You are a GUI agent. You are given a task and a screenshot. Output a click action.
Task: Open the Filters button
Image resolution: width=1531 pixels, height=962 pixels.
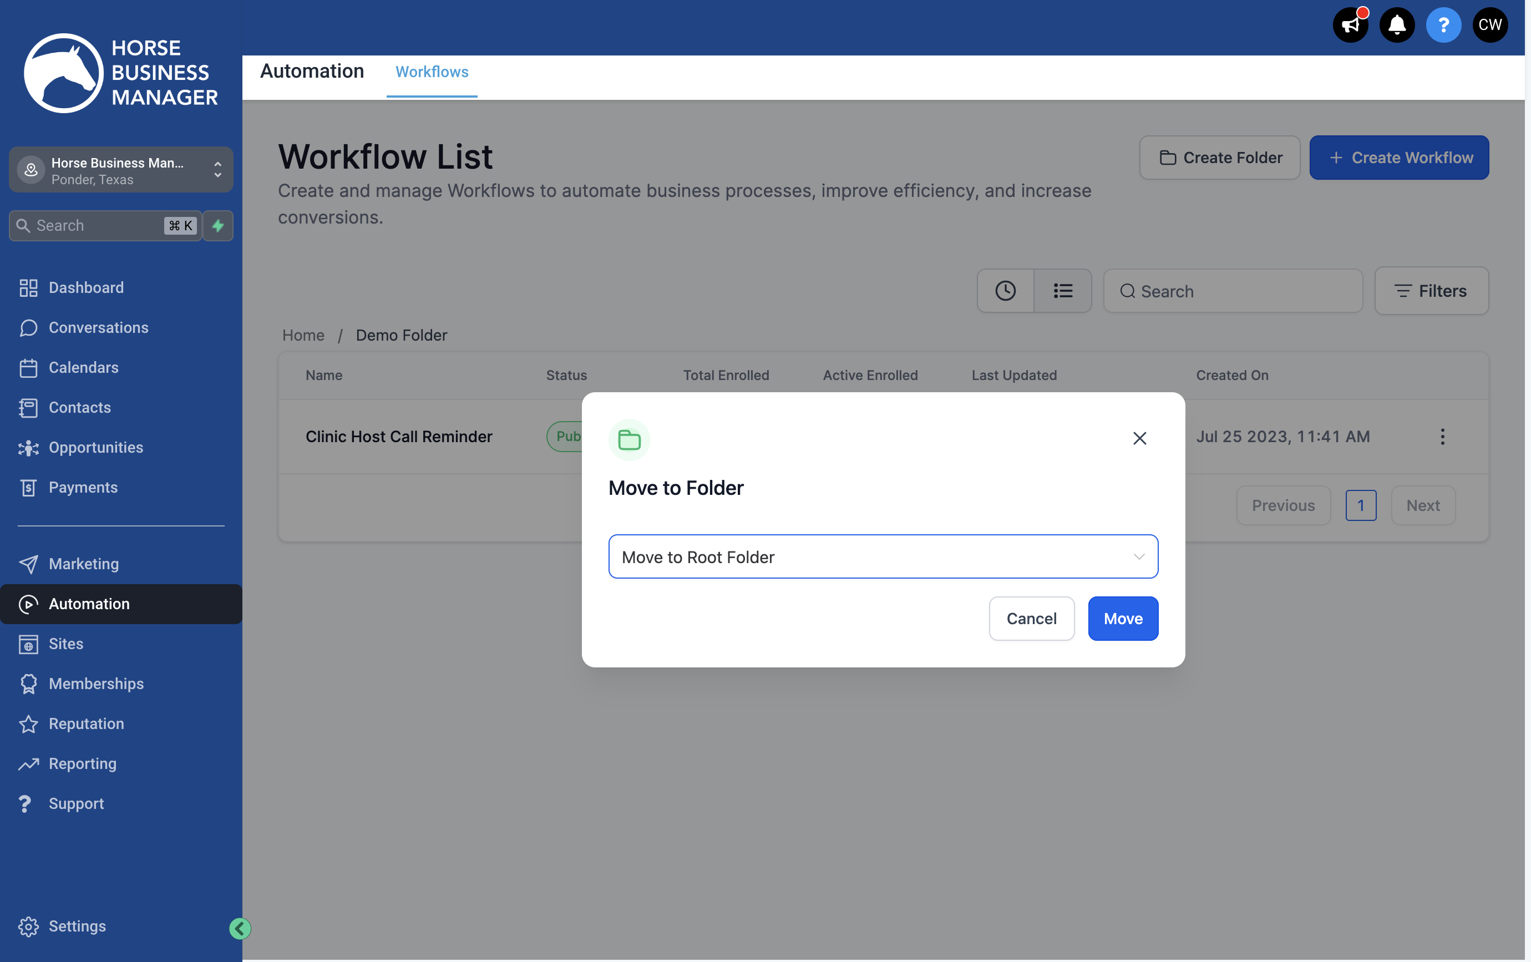1431,291
